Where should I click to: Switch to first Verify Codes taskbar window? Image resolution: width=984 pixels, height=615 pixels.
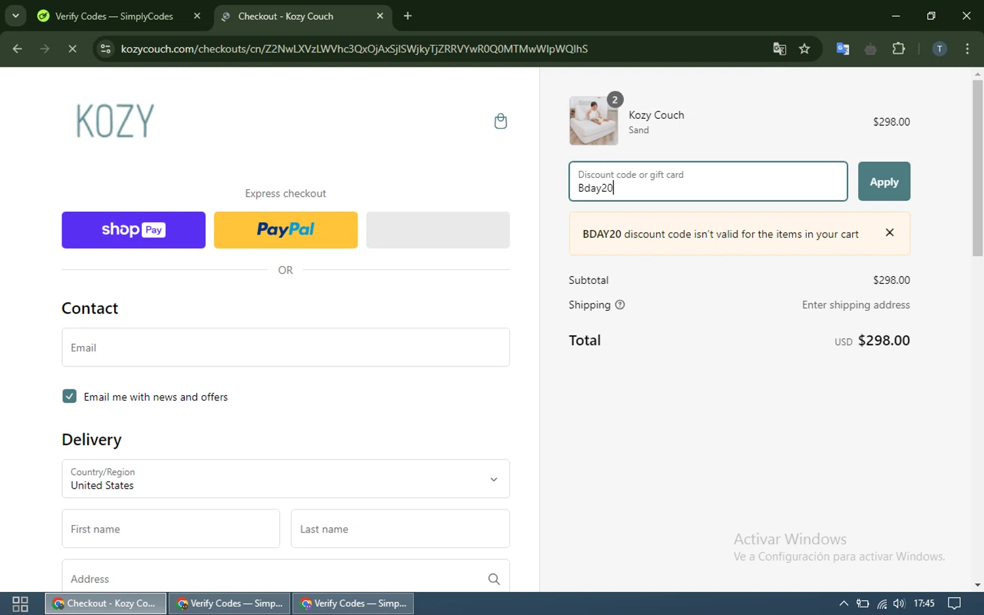tap(229, 603)
